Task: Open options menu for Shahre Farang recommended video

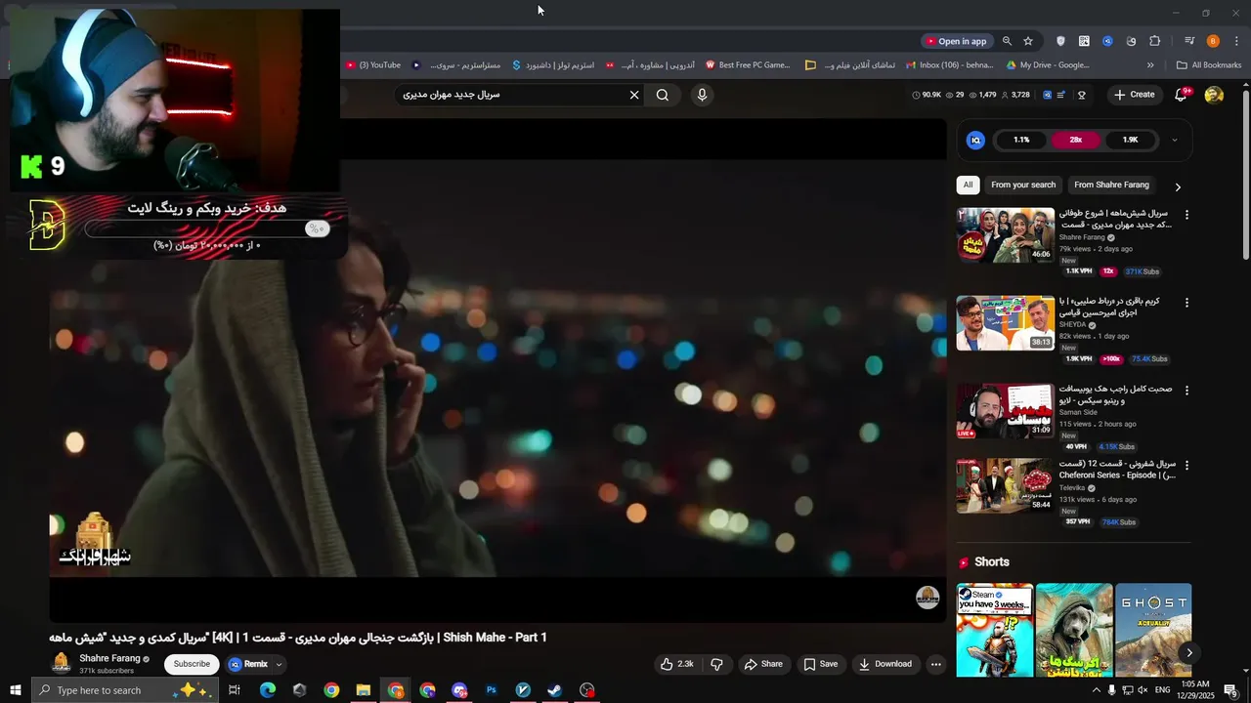Action: tap(1186, 215)
